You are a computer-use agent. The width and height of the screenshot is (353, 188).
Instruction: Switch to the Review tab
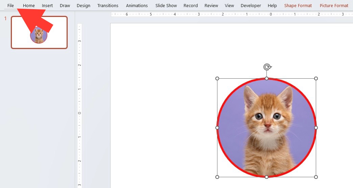coord(211,6)
